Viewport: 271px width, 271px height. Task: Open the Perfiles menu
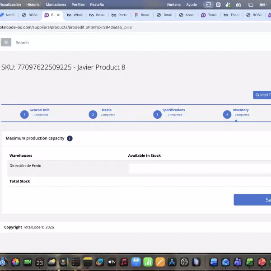click(x=78, y=5)
